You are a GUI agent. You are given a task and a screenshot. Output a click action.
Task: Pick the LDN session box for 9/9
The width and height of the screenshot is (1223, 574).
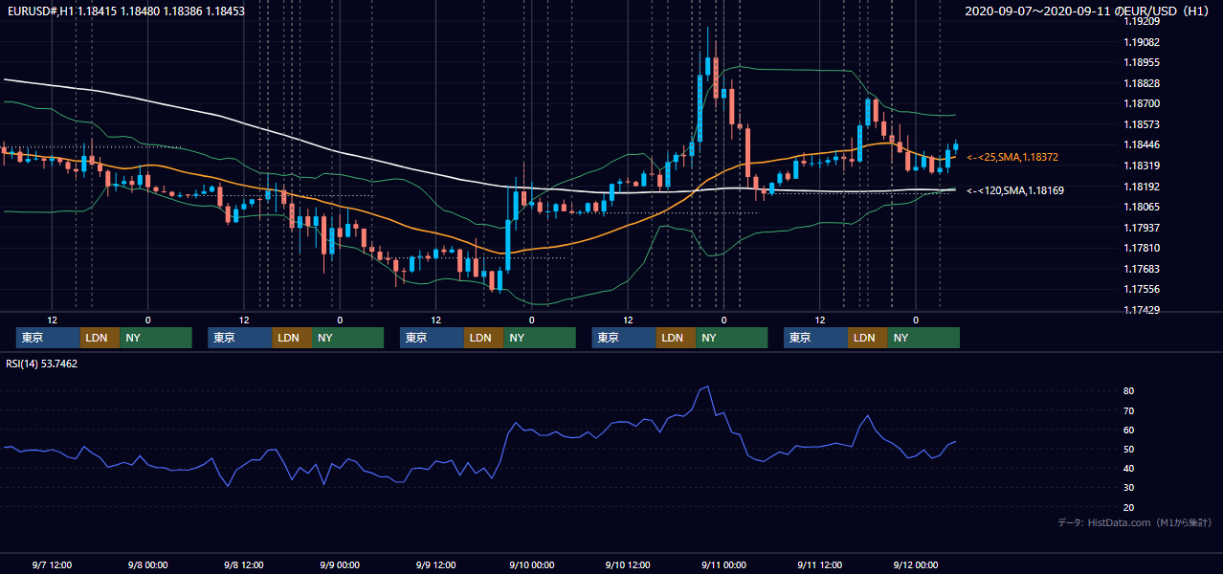(x=483, y=338)
